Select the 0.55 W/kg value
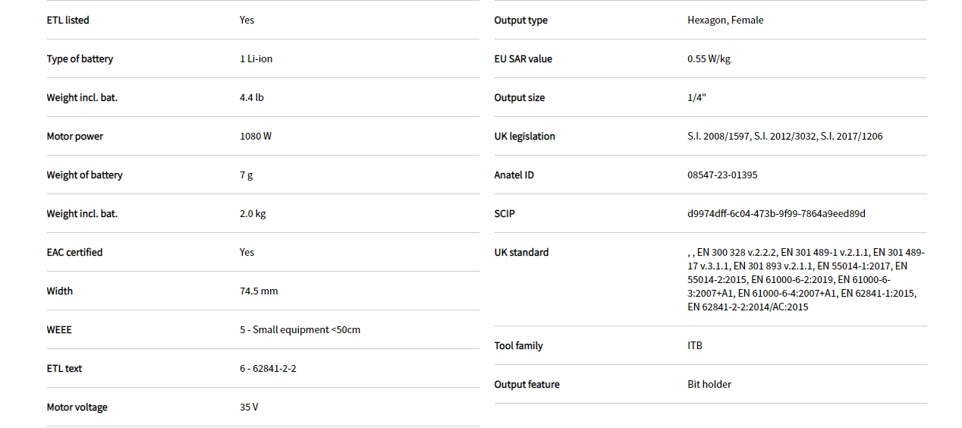 (x=709, y=59)
